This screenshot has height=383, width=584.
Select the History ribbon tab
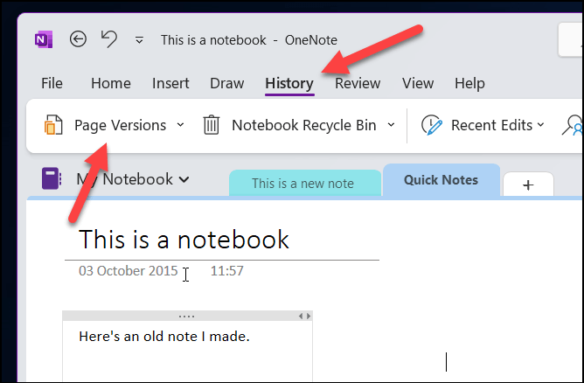coord(289,83)
